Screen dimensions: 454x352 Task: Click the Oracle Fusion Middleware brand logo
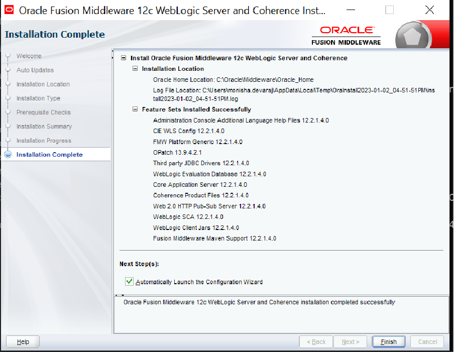click(x=346, y=36)
